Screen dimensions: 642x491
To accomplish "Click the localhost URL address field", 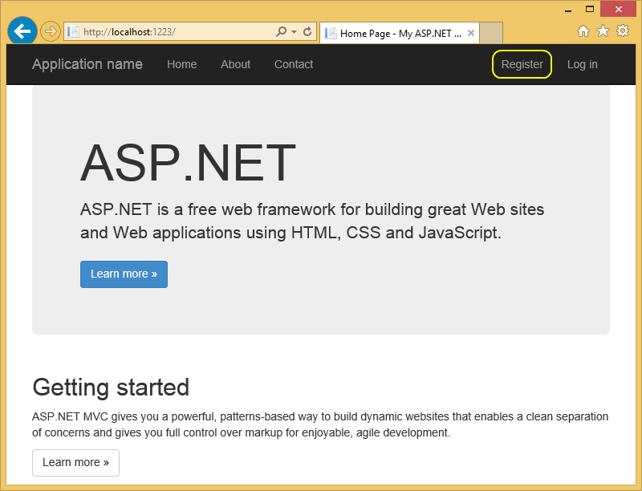I will 177,32.
